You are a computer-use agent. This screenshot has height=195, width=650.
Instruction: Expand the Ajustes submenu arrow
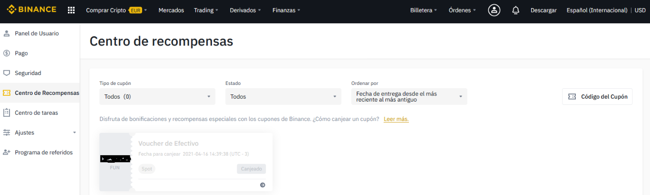(x=74, y=132)
